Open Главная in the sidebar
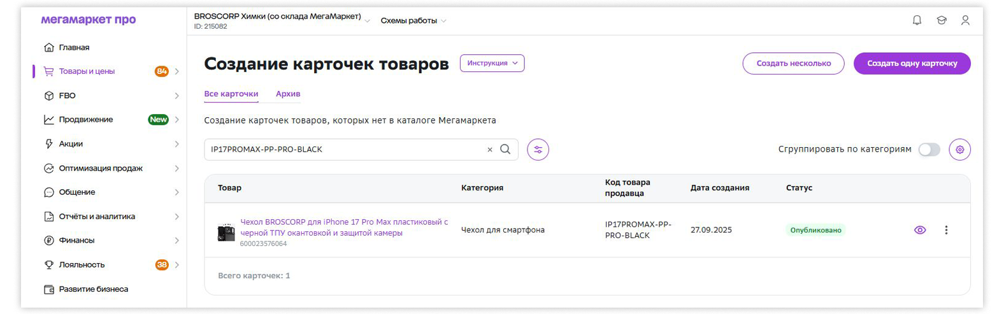 [74, 47]
